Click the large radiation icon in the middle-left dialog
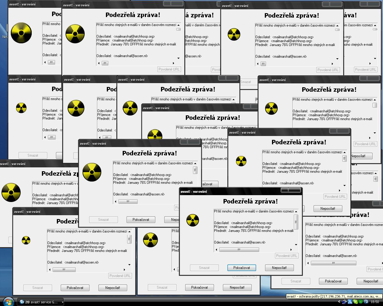 coord(92,172)
